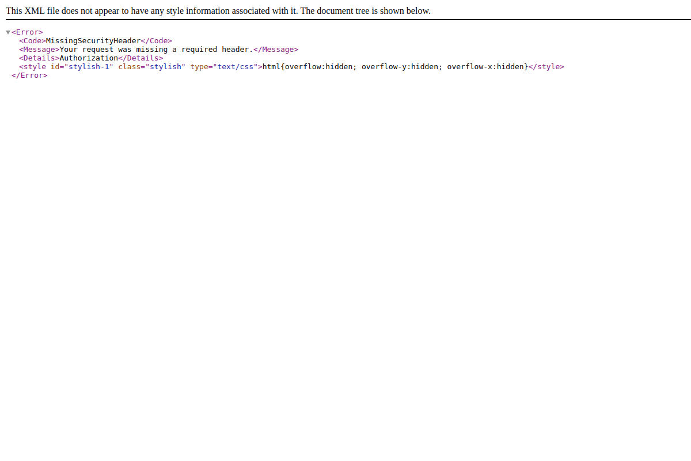691x461 pixels.
Task: Click the class="stylish" attribute
Action: point(152,67)
